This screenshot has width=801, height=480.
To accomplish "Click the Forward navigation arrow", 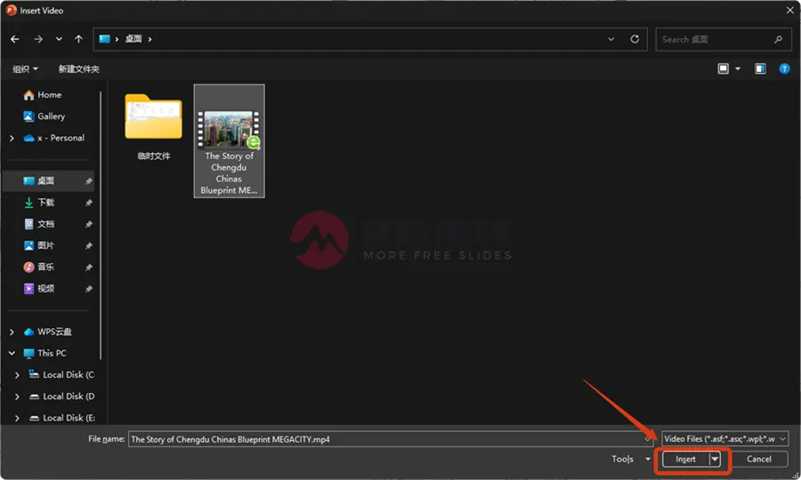I will tap(37, 39).
